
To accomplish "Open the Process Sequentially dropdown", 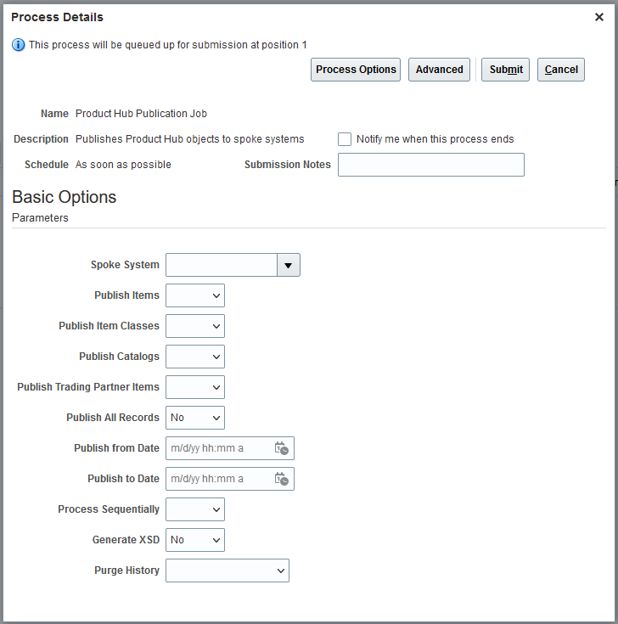I will [x=195, y=509].
